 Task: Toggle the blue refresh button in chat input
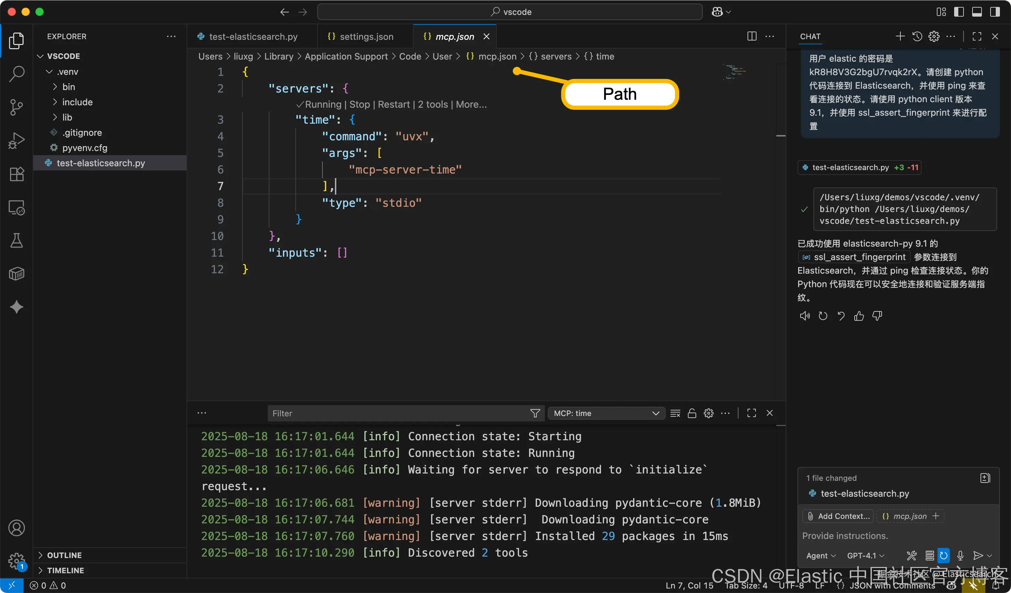pyautogui.click(x=944, y=555)
